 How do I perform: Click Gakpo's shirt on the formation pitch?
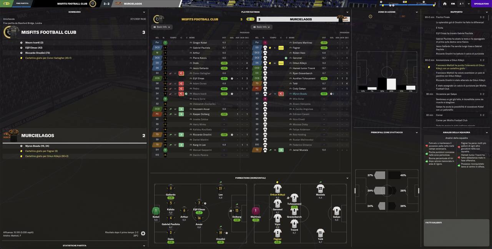pyautogui.click(x=337, y=211)
